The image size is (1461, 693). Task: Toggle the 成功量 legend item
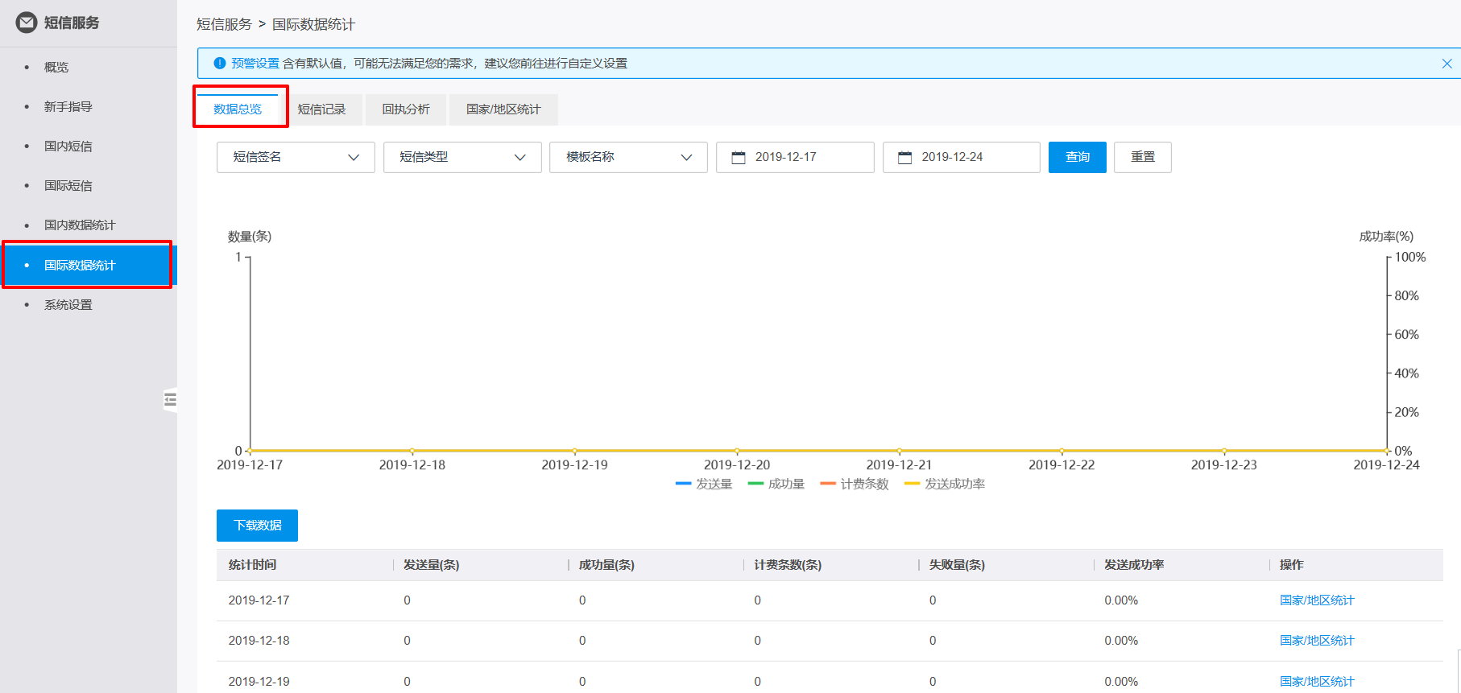pyautogui.click(x=776, y=484)
